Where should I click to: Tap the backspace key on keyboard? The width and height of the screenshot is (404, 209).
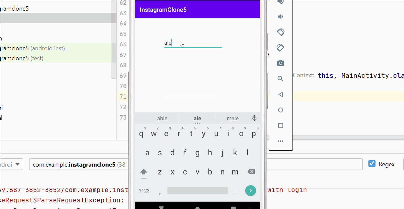tap(251, 172)
